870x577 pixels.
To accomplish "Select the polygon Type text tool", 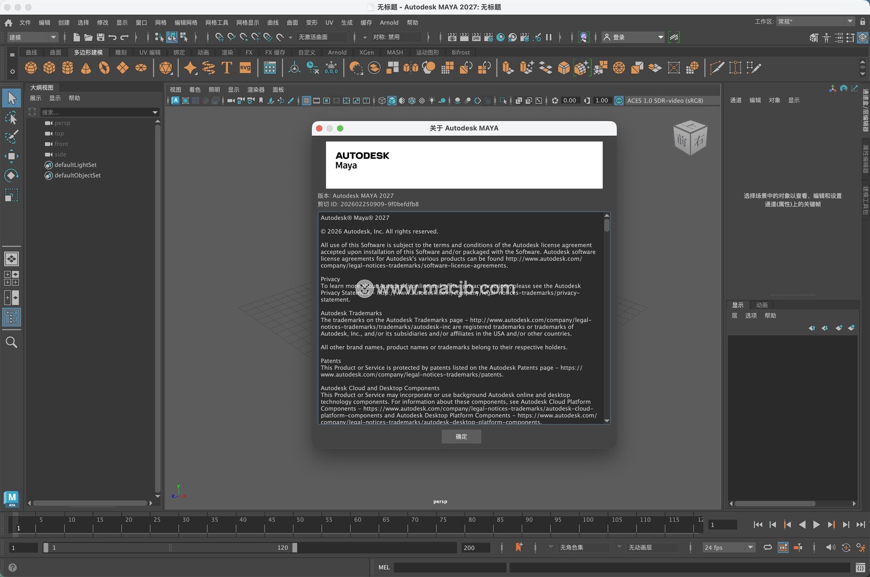I will (x=227, y=68).
